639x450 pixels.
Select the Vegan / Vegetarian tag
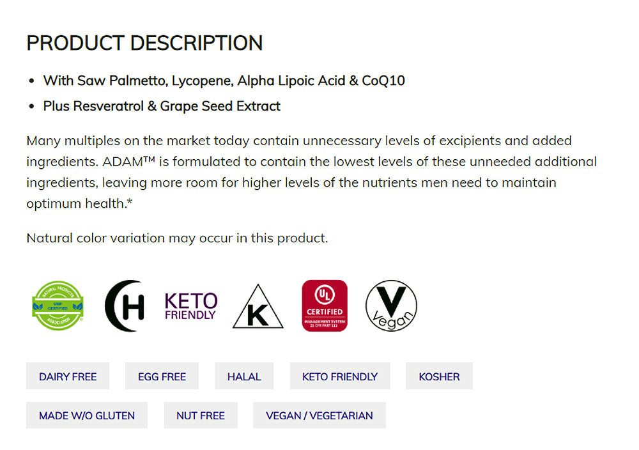point(319,415)
